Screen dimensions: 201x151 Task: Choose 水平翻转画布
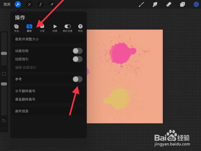click(x=49, y=91)
